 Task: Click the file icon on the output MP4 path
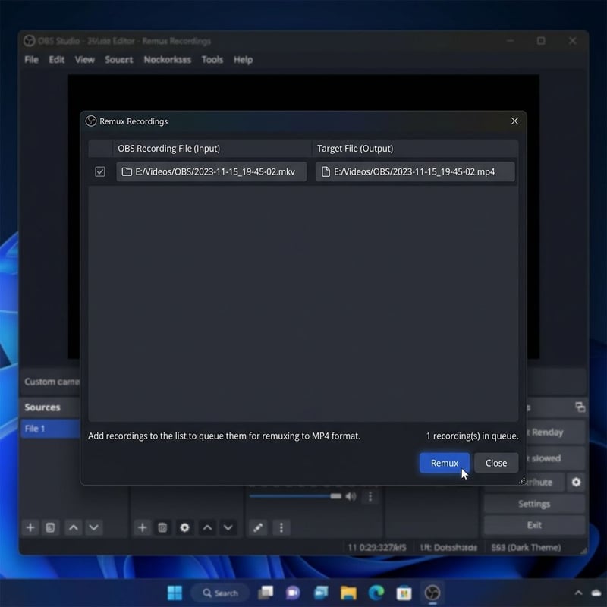click(x=326, y=171)
